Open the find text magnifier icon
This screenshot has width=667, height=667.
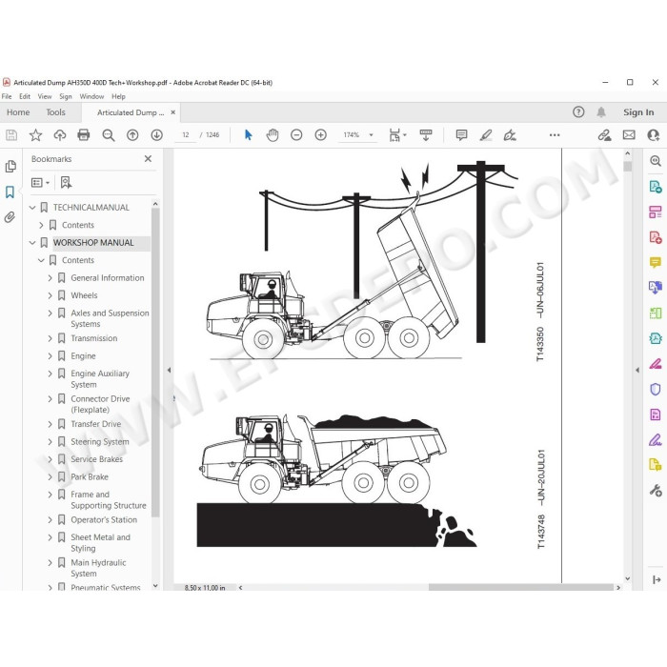point(109,135)
